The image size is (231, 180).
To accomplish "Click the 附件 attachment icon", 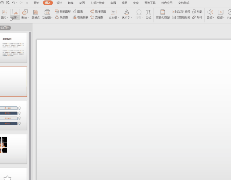I will click(x=197, y=17).
